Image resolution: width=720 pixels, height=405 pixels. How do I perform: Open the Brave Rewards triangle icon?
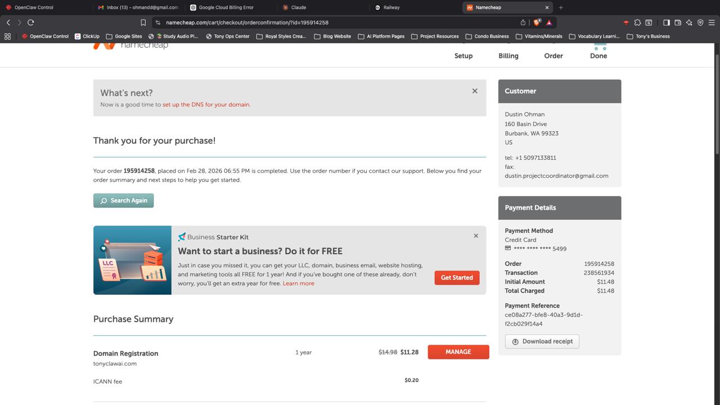point(549,22)
